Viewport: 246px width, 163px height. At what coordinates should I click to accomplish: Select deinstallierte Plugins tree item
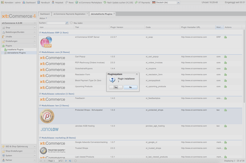pos(16,53)
